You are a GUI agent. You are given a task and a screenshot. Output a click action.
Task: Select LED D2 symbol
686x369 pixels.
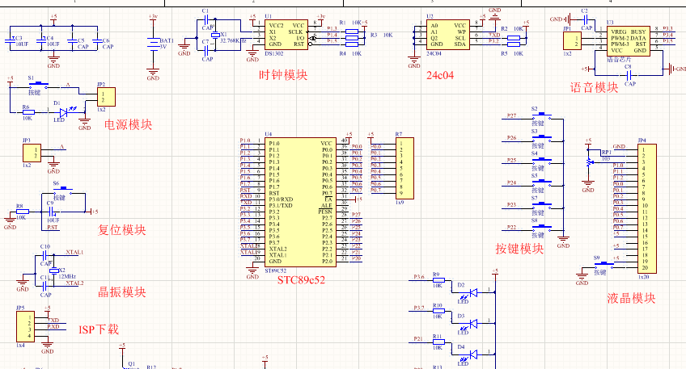tap(472, 292)
